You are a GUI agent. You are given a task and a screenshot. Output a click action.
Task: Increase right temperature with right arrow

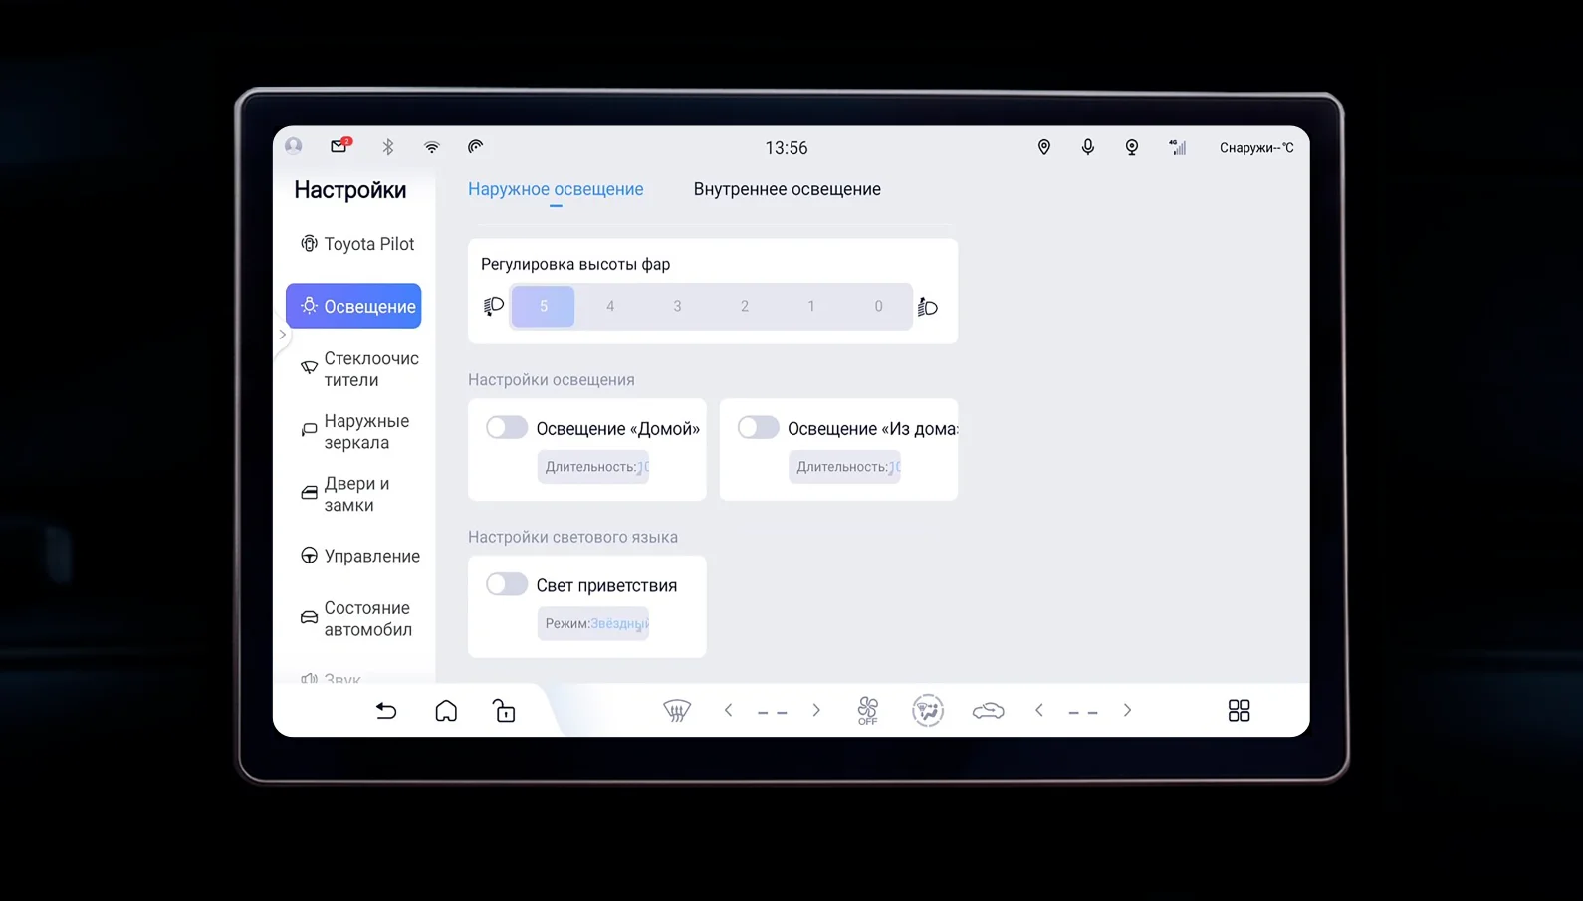(x=1127, y=711)
